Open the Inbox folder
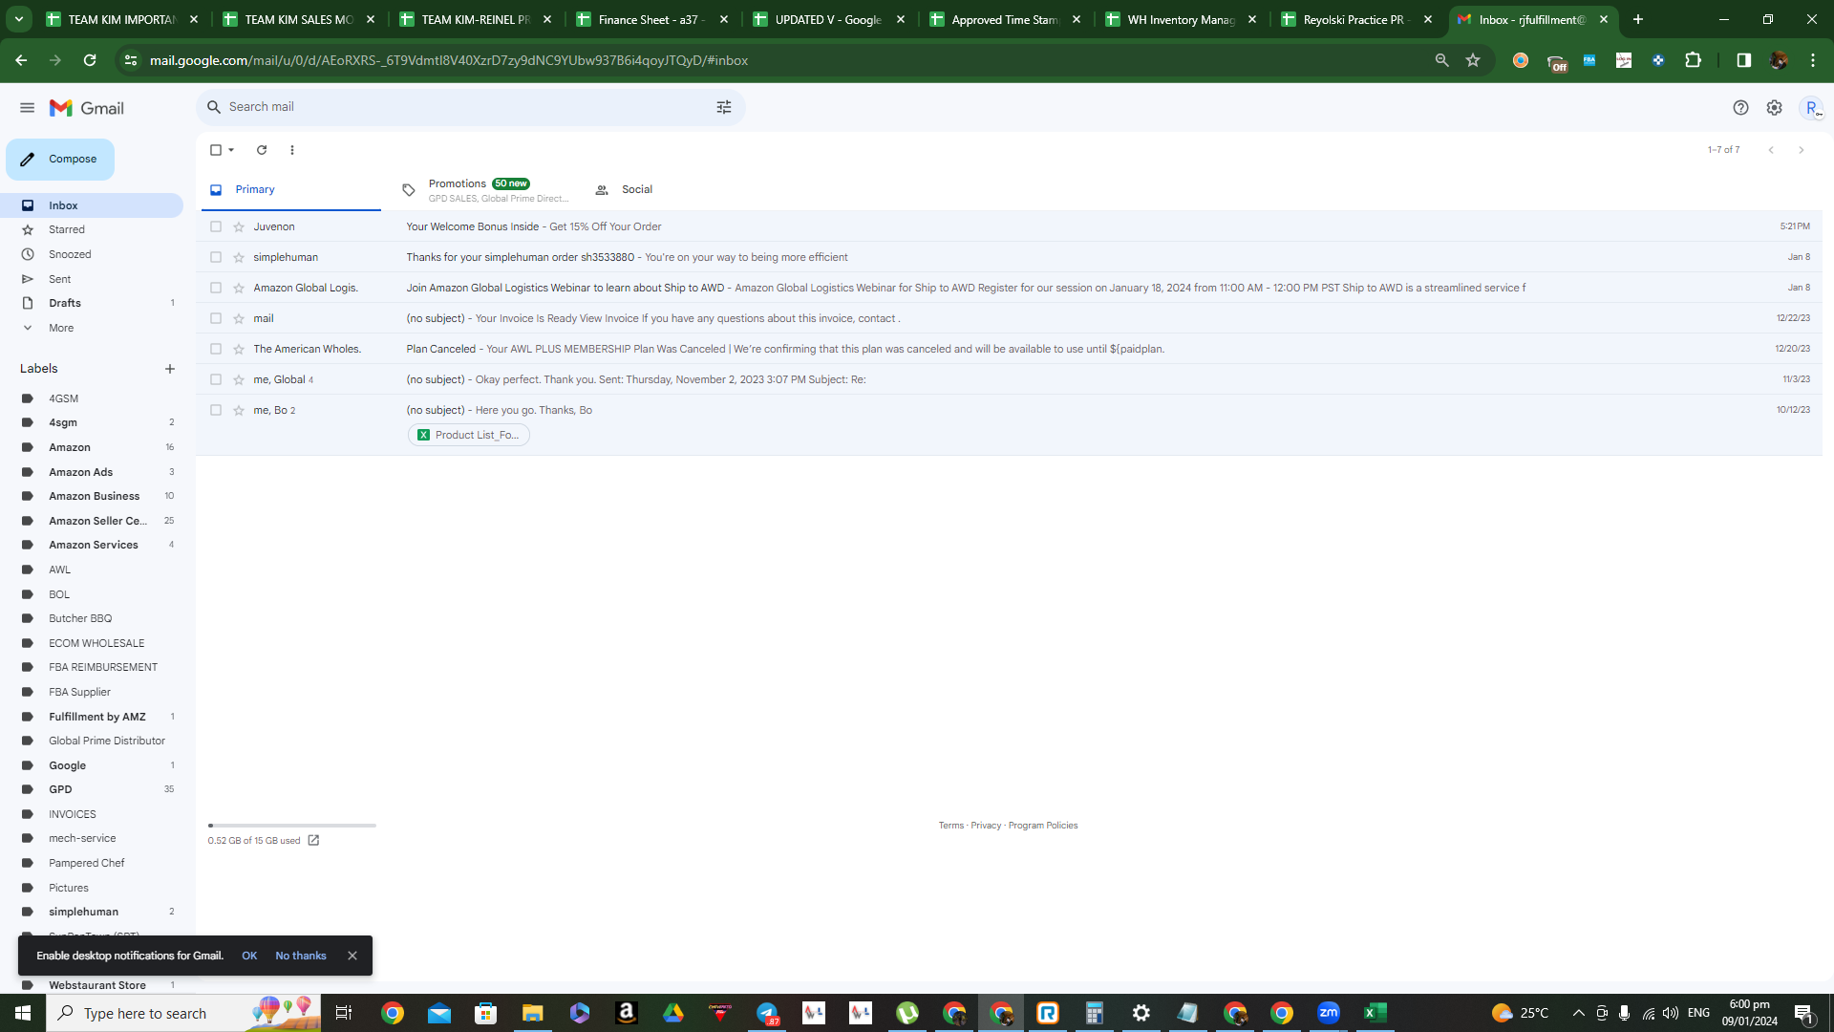1834x1032 pixels. (92, 205)
